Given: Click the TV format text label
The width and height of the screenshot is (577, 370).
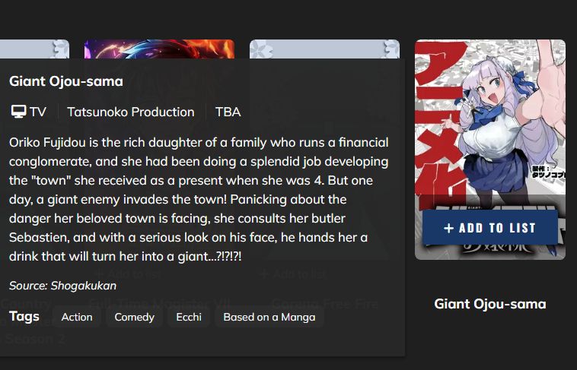Looking at the screenshot, I should [38, 112].
